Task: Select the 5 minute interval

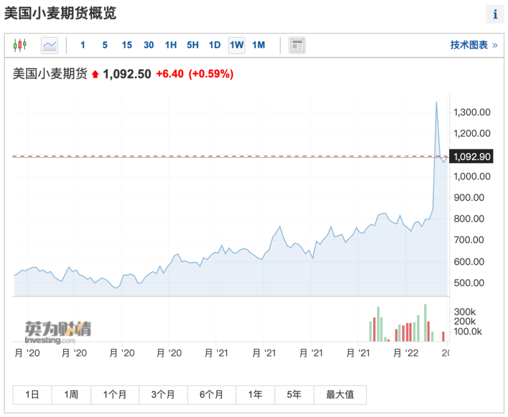Action: 104,45
